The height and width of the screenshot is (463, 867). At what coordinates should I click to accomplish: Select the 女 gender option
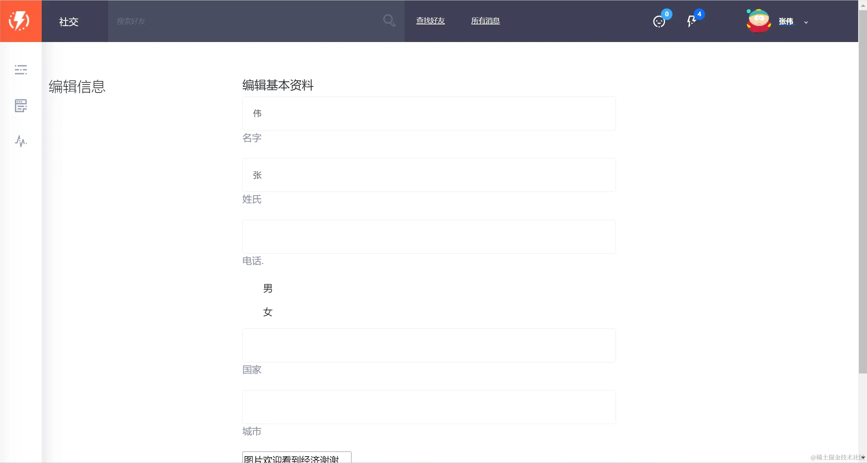click(267, 312)
